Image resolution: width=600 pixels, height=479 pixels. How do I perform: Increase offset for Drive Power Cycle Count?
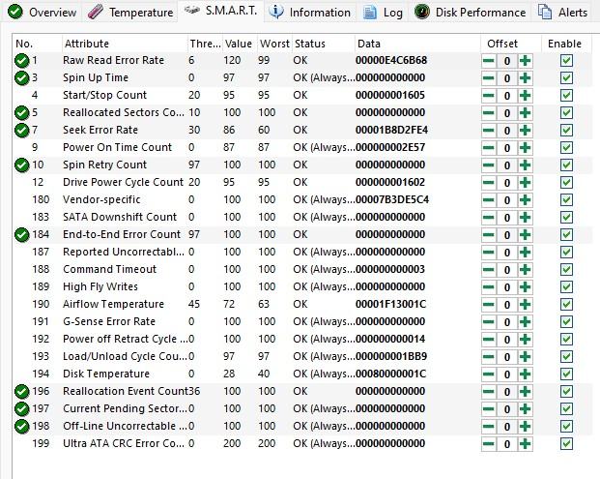(526, 183)
